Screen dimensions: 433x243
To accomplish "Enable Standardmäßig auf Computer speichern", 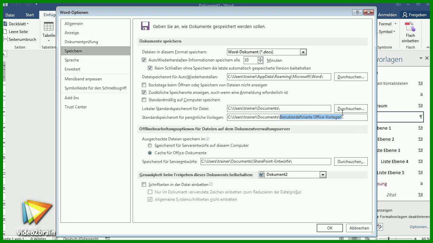I will click(144, 100).
